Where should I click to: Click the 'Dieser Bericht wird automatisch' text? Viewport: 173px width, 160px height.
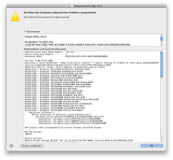click(47, 17)
